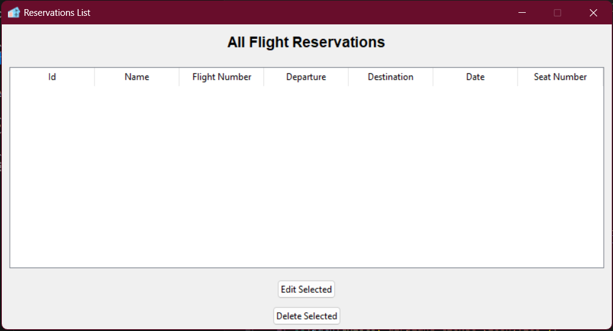Click divider between Id and Name headers
This screenshot has height=331, width=613.
tap(95, 77)
